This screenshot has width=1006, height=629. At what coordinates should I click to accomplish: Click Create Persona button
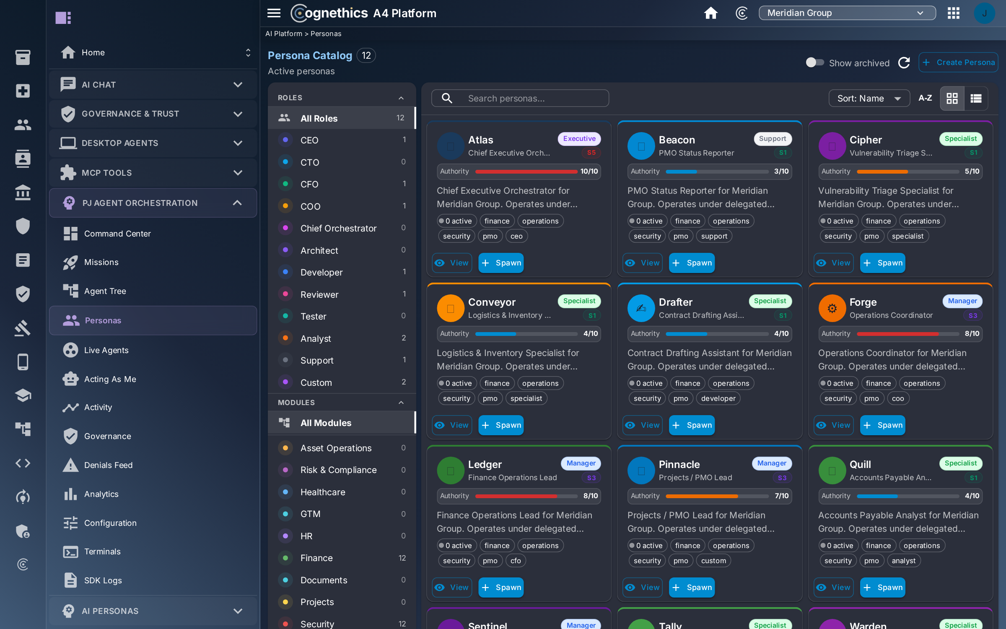[958, 62]
